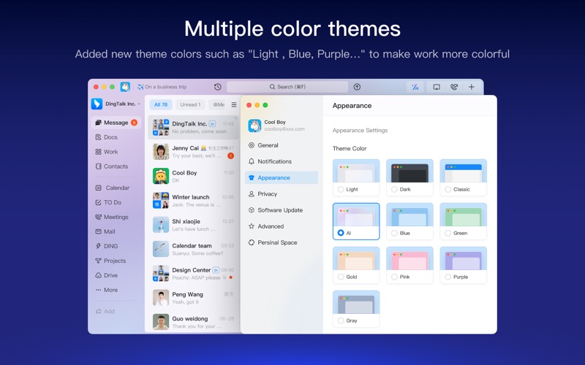Click the 'On a business trip' status

[x=162, y=87]
